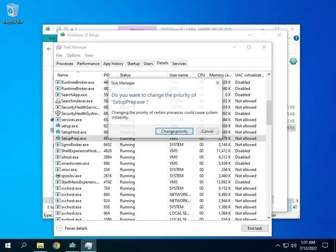Switch to the Services tab
This screenshot has width=336, height=252.
[179, 63]
